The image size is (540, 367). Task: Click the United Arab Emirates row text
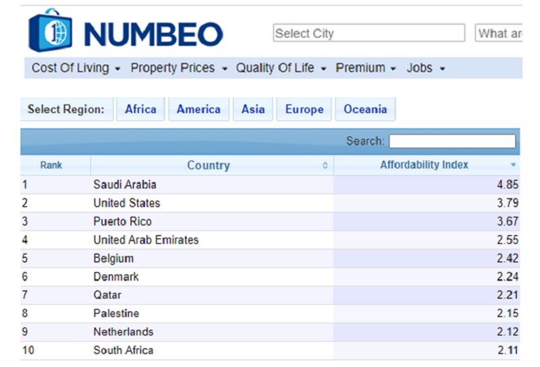click(146, 240)
